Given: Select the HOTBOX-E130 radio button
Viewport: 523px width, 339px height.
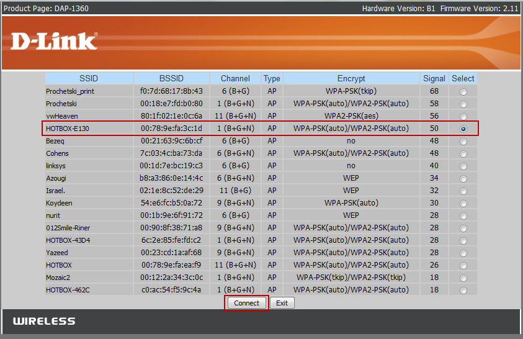Looking at the screenshot, I should (x=463, y=129).
